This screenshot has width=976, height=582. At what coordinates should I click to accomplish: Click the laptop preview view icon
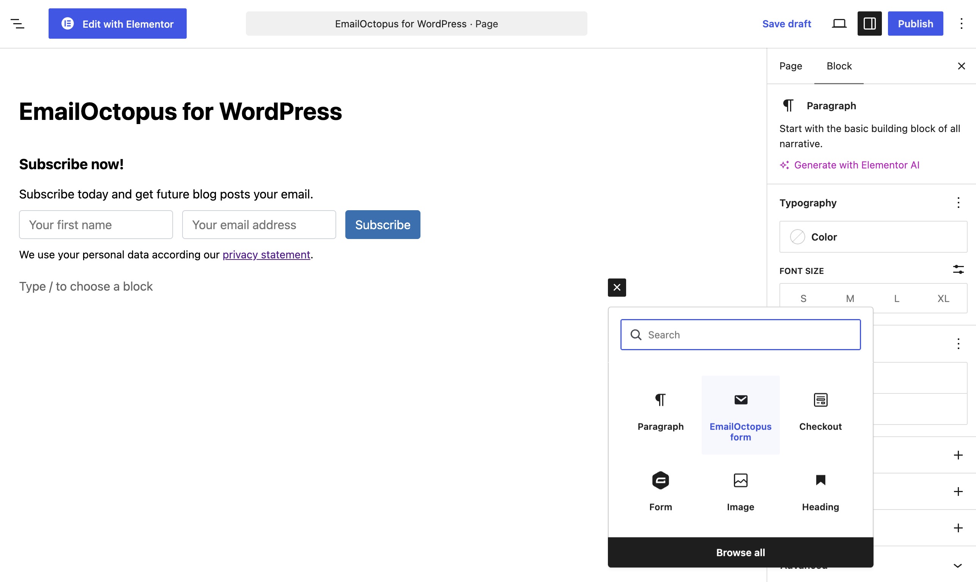(839, 24)
